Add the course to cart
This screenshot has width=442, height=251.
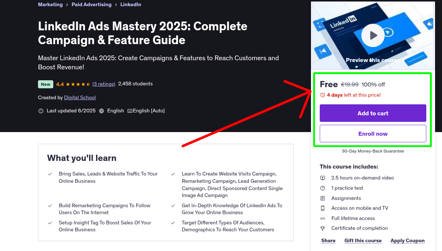click(x=373, y=113)
